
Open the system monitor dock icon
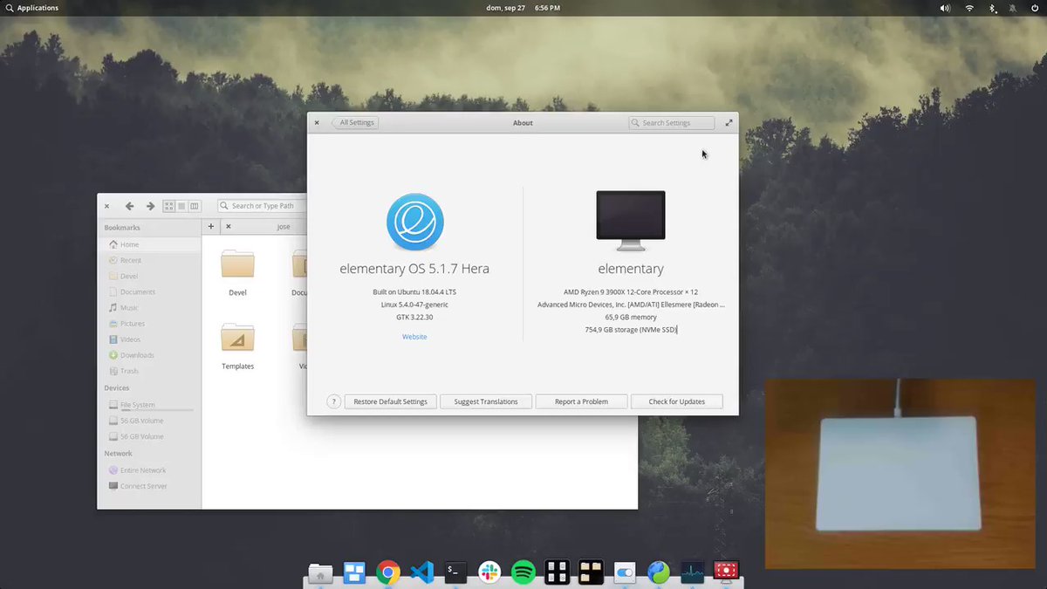tap(693, 572)
